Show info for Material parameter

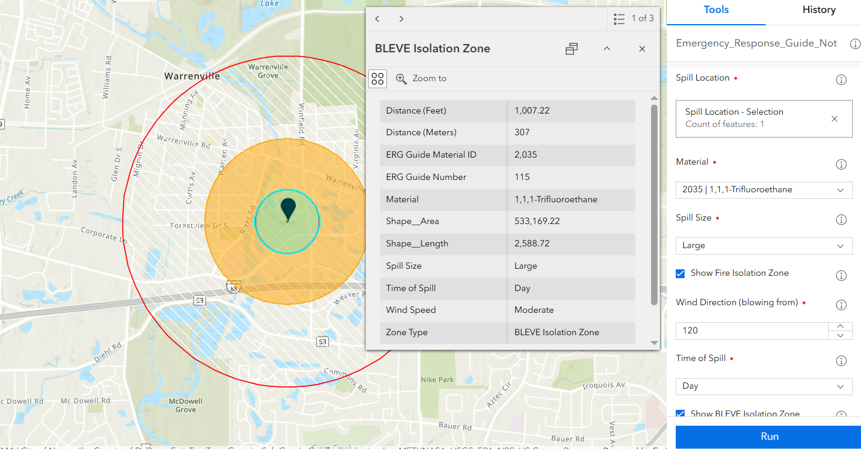click(842, 164)
